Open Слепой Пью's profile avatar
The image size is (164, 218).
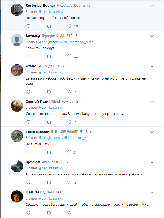(x=17, y=105)
